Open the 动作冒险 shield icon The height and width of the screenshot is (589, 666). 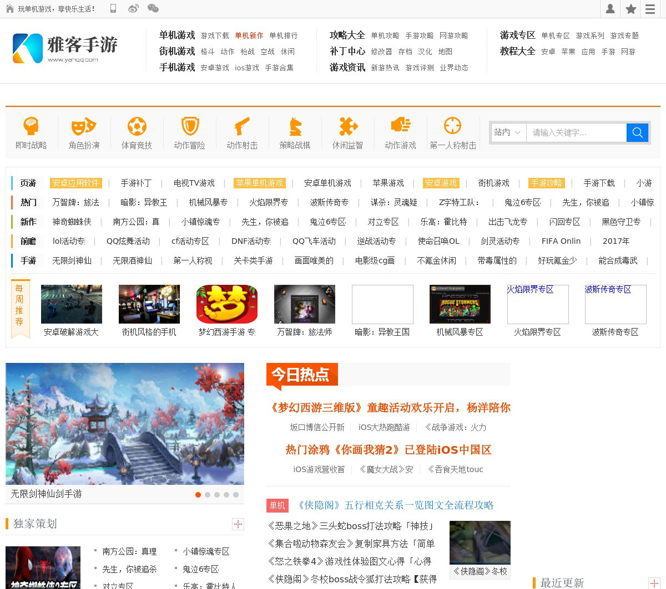[189, 127]
